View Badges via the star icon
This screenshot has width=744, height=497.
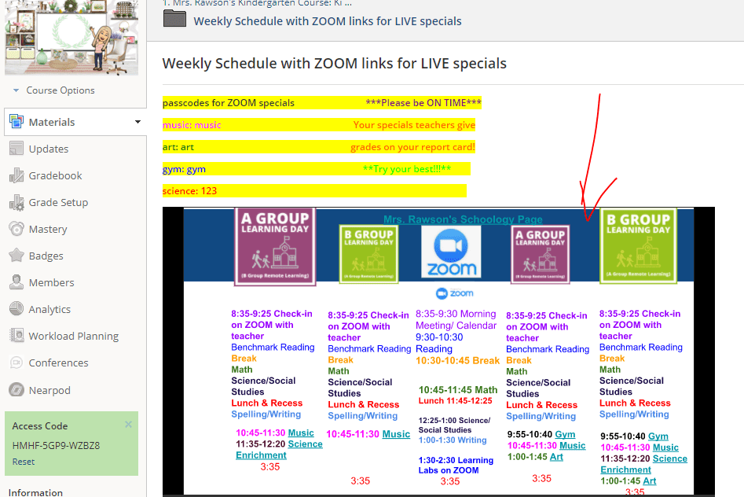(x=16, y=255)
